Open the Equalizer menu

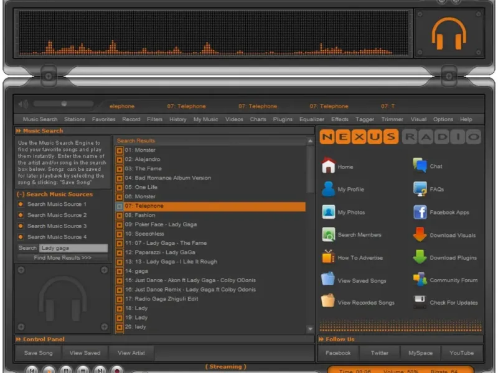pyautogui.click(x=312, y=119)
